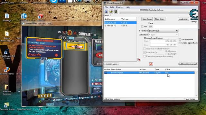206x115 pixels.
Task: Open the Abstergo desktop icon
Action: pyautogui.click(x=7, y=18)
